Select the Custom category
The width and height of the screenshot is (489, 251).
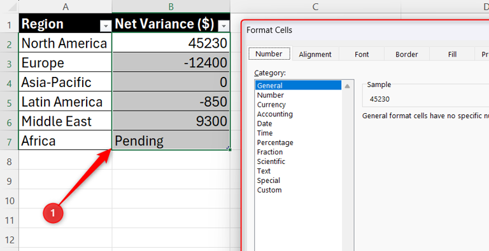click(x=298, y=190)
